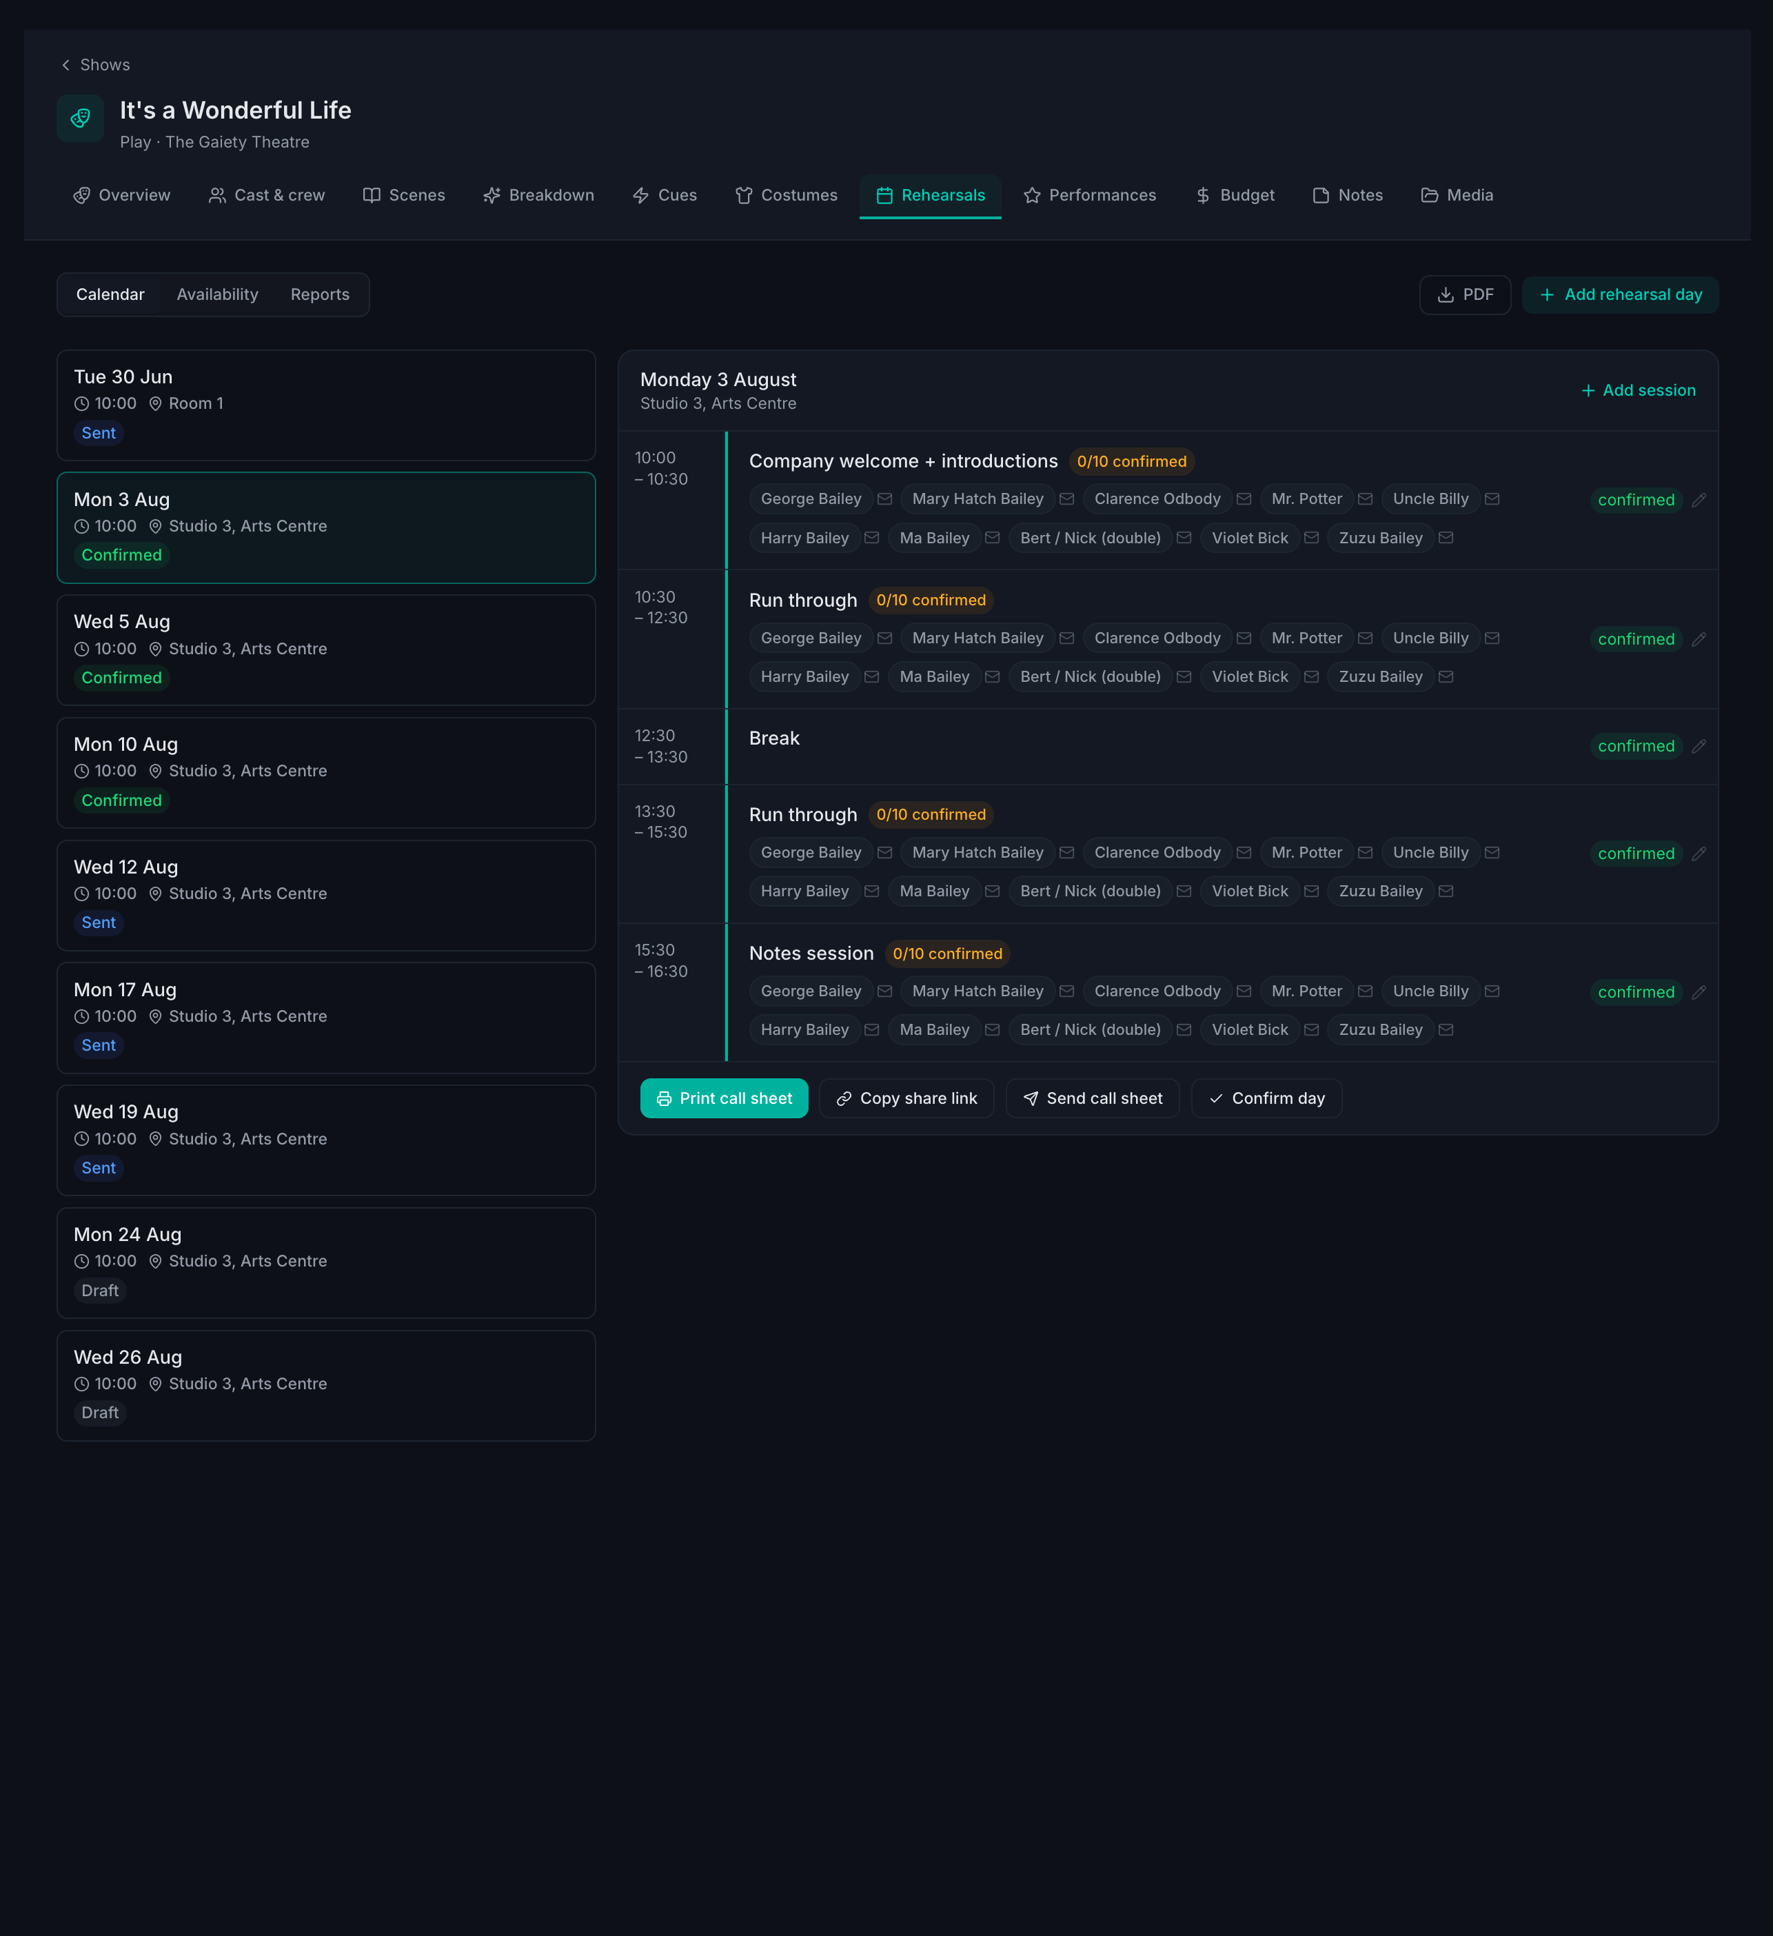Email Uncle Billy in Company welcome session
The height and width of the screenshot is (1936, 1773).
coord(1492,499)
